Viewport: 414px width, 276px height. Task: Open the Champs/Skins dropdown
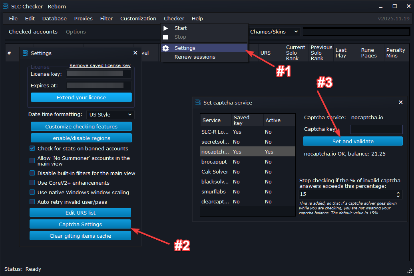point(274,32)
